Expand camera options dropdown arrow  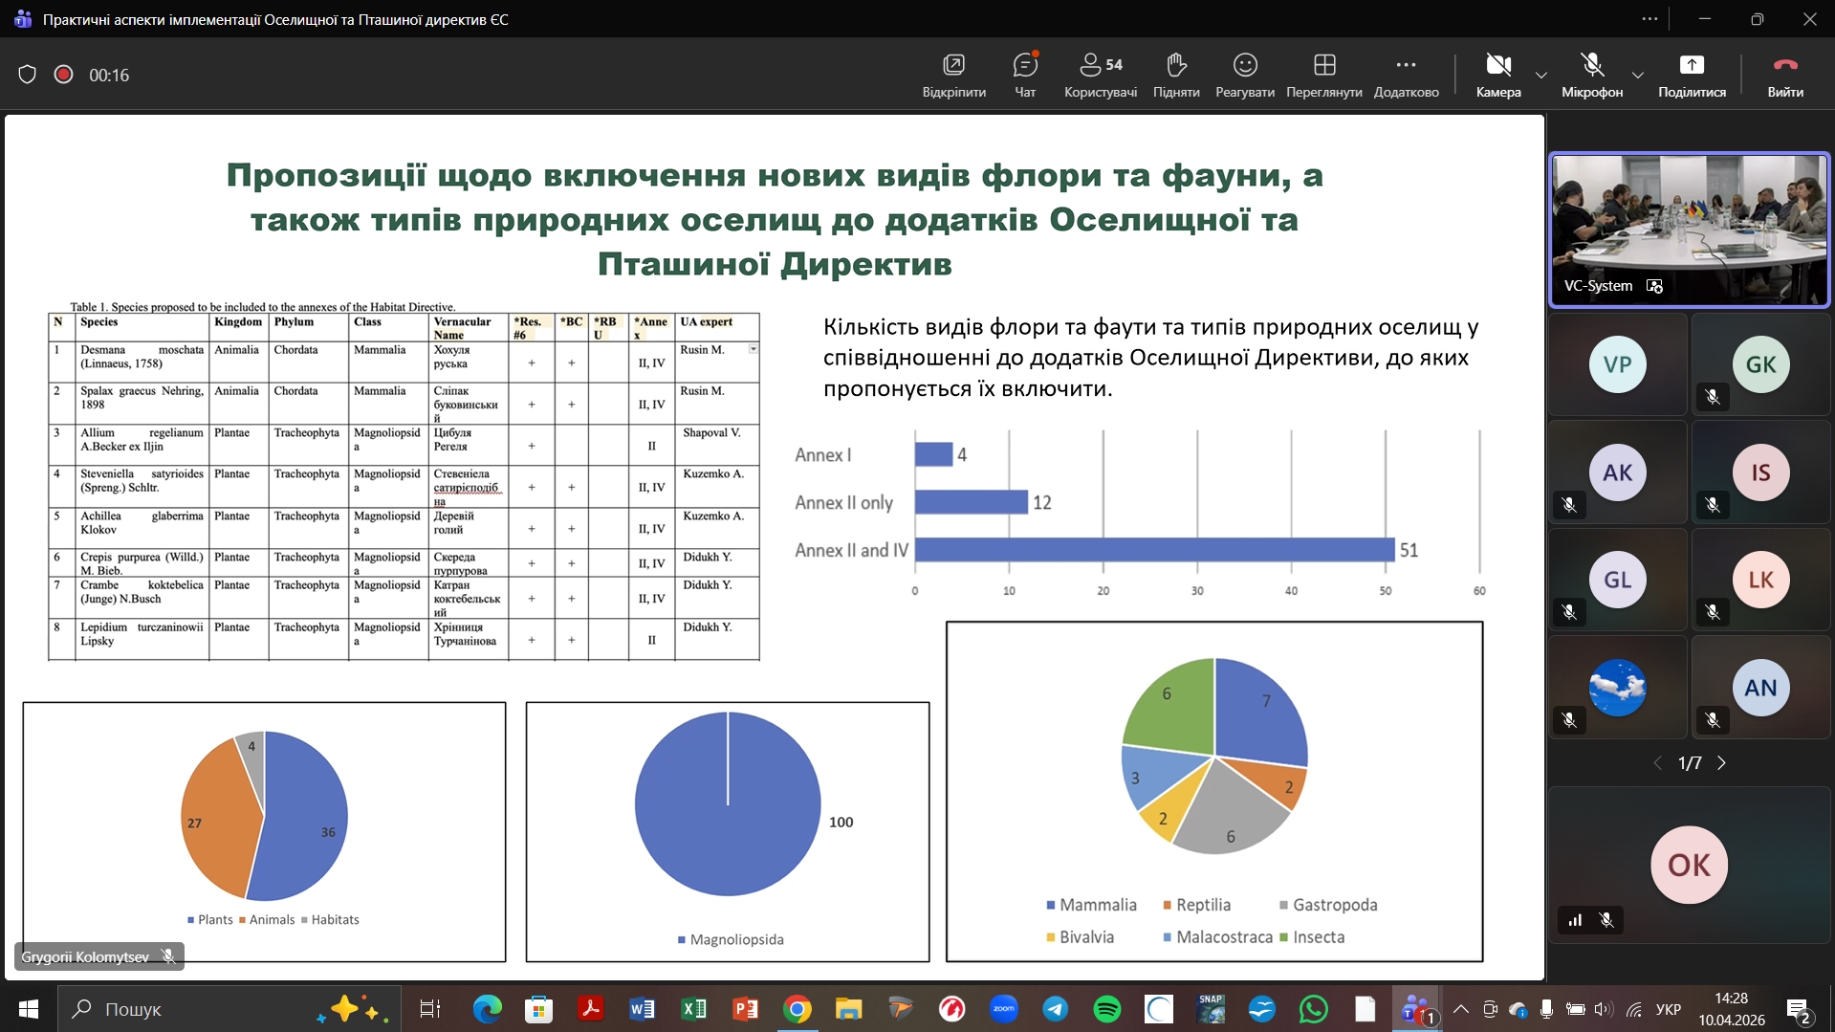1540,75
